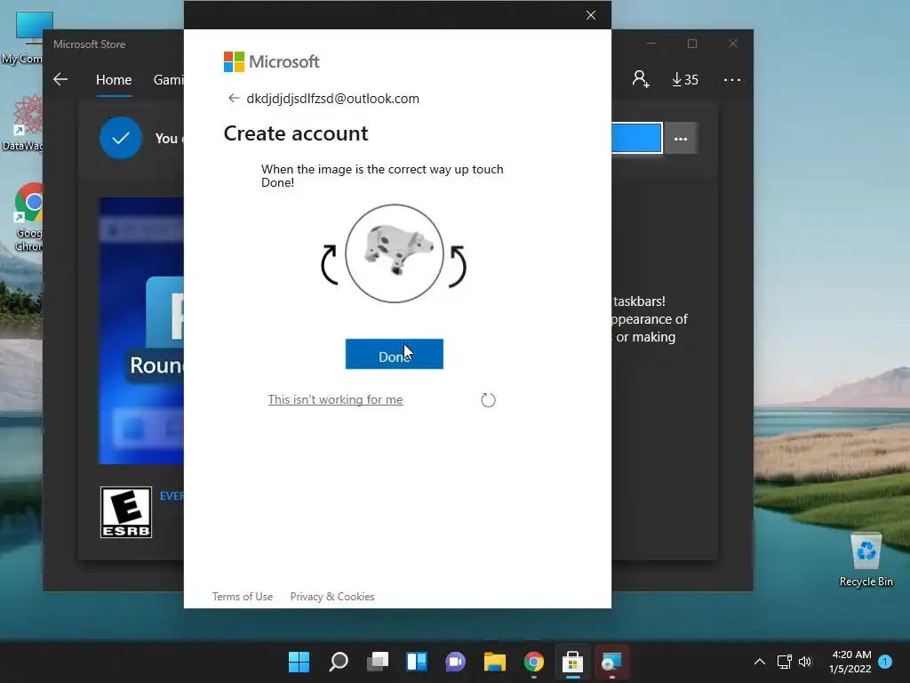This screenshot has height=683, width=910.
Task: Open Store three-dot menu in title bar
Action: (x=732, y=79)
